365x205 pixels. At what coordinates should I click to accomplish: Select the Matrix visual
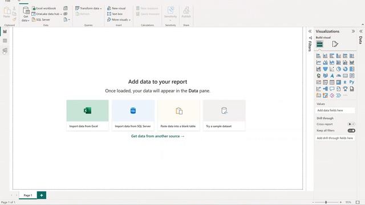pos(338,82)
